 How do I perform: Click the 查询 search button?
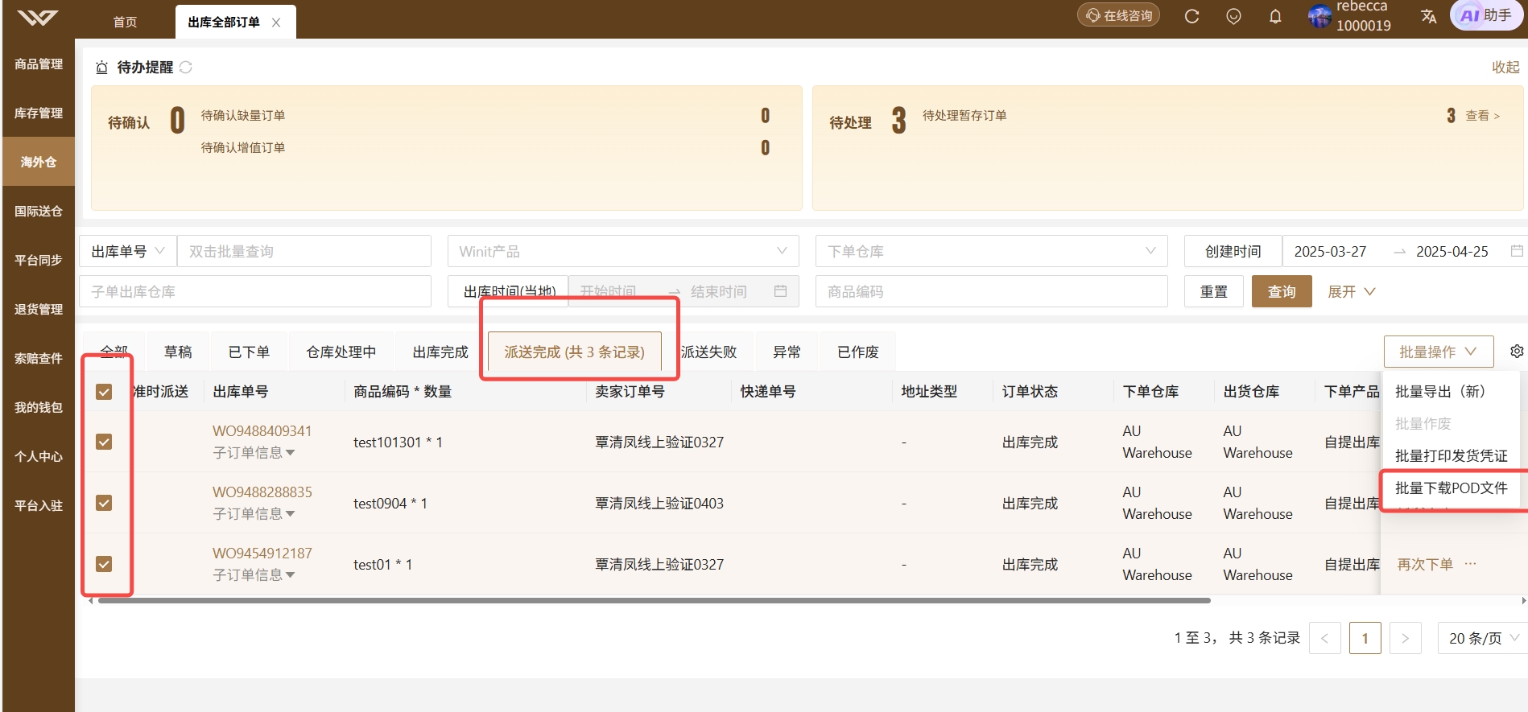coord(1282,291)
